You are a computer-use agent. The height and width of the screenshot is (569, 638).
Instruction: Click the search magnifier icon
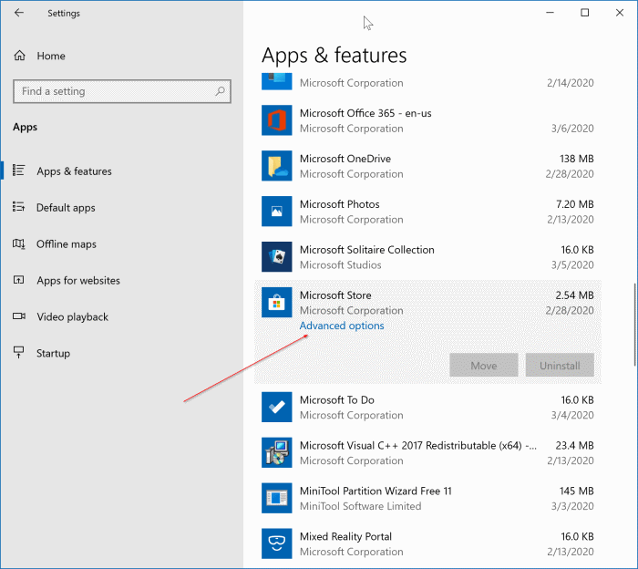pos(221,91)
